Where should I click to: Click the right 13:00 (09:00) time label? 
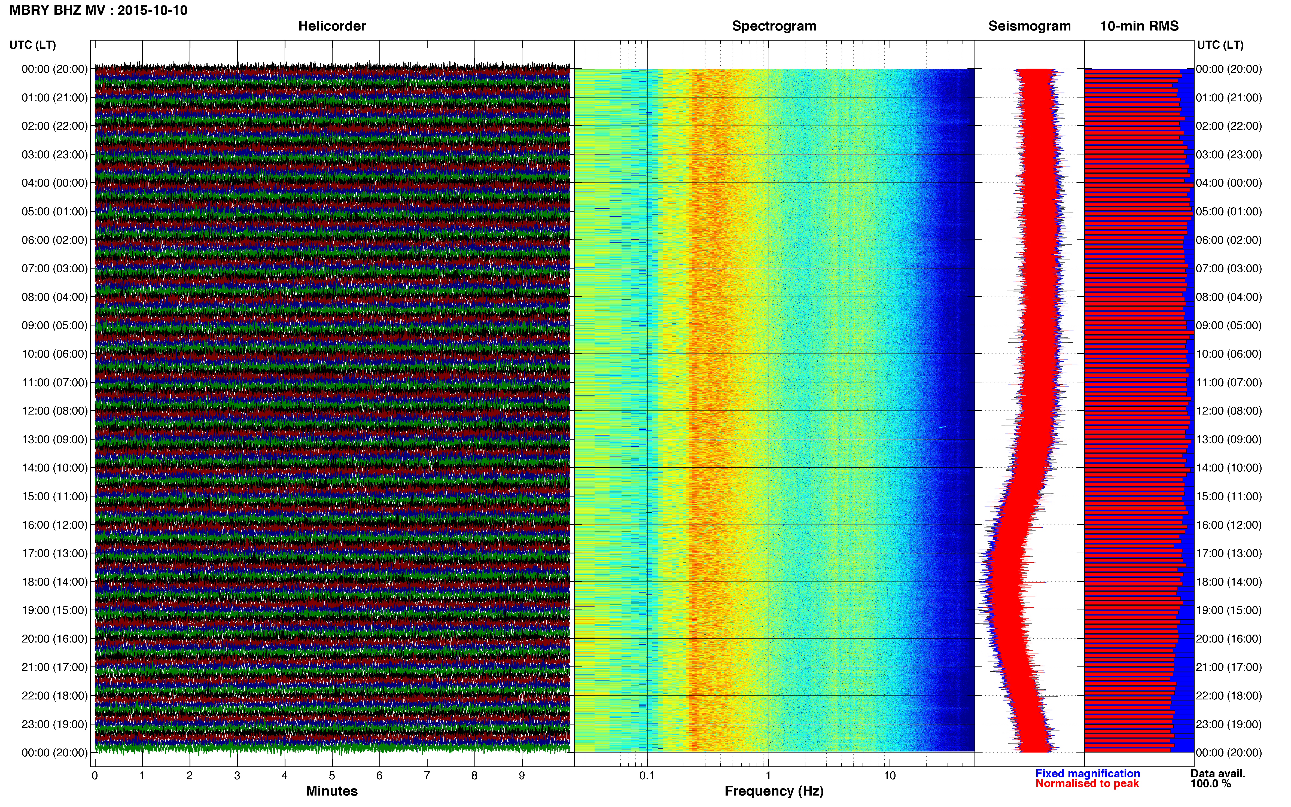(1229, 439)
